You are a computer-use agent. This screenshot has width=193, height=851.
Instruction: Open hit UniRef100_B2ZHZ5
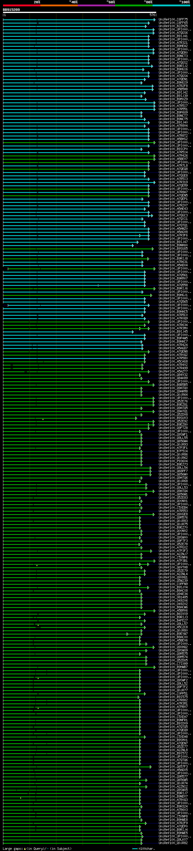coord(173,26)
